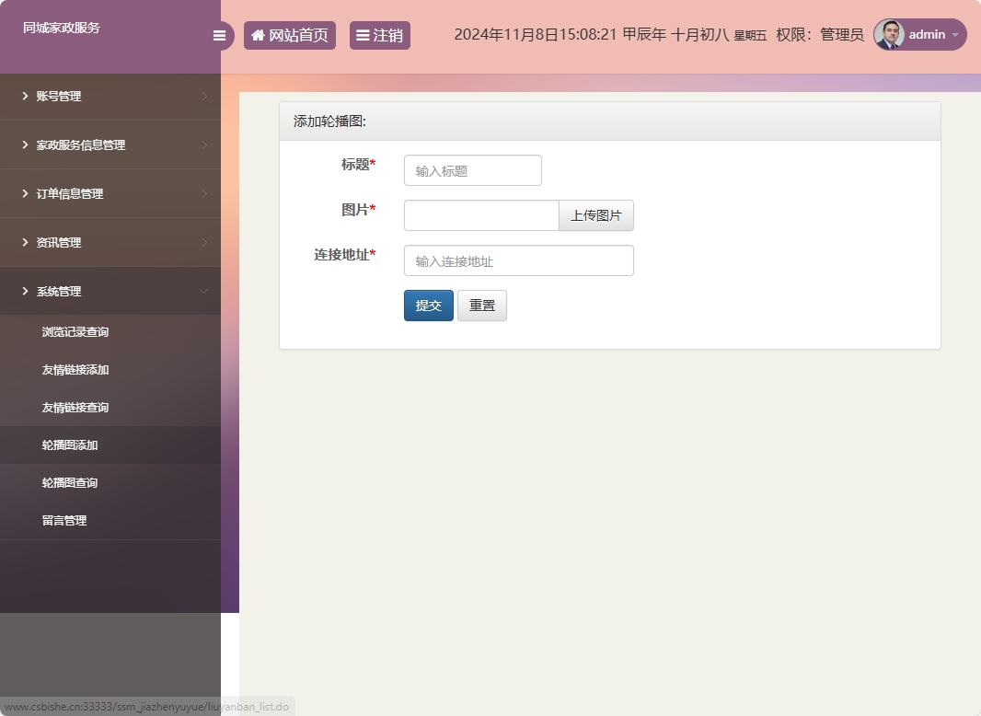
Task: Submit the form with 提交
Action: coord(429,306)
